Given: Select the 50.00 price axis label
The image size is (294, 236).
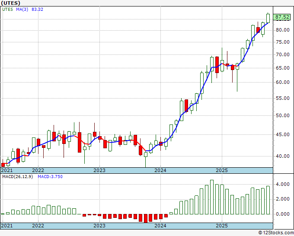Looking at the screenshot, I should tap(283, 115).
